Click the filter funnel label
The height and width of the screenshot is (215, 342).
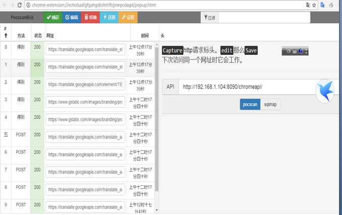(x=210, y=18)
